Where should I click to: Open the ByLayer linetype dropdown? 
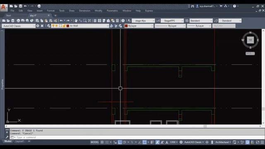tap(170, 26)
